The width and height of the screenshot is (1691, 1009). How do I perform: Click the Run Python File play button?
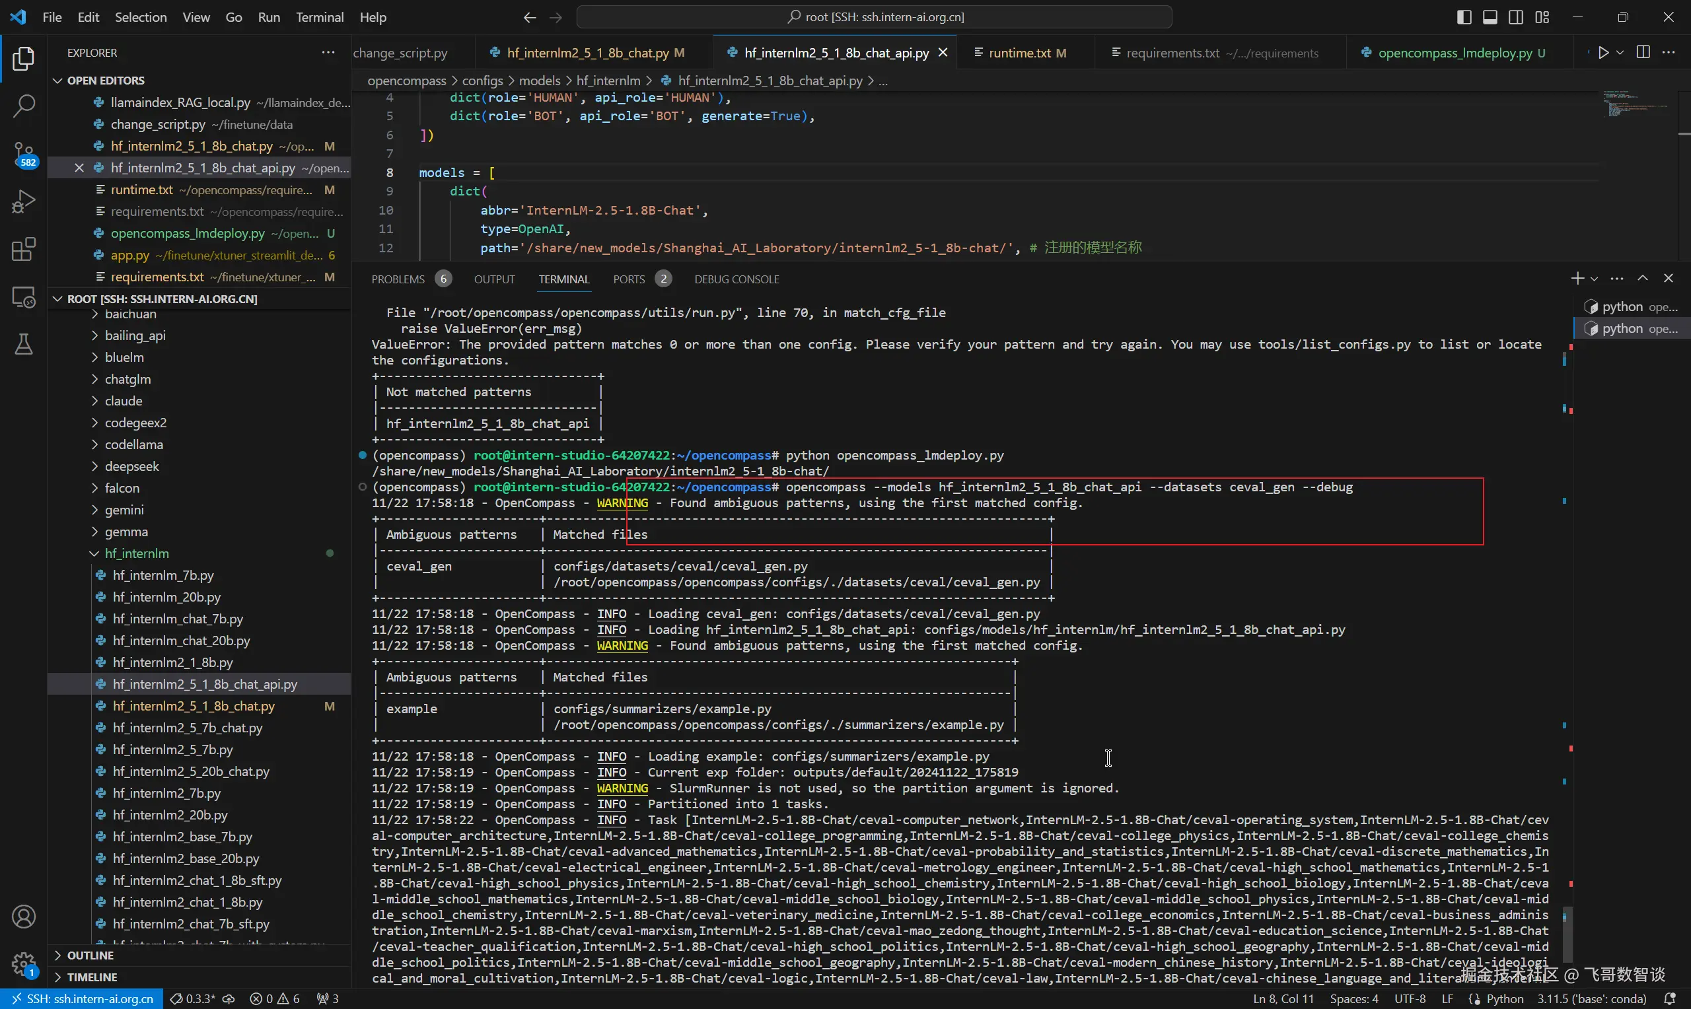(x=1602, y=53)
